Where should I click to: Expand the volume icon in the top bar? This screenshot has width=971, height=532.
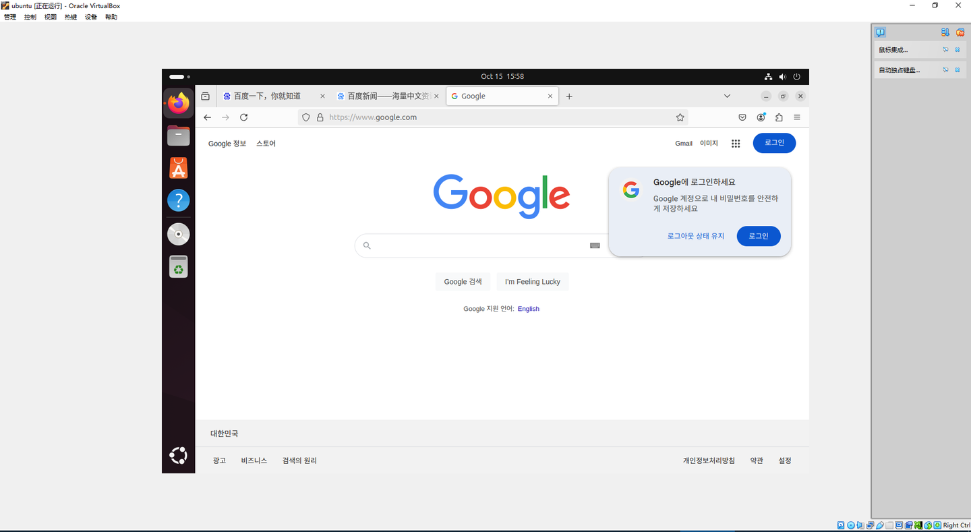pos(782,76)
